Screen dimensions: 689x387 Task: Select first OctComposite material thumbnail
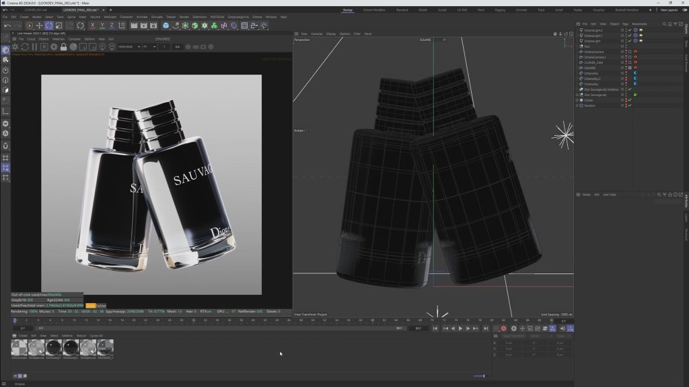(19, 347)
